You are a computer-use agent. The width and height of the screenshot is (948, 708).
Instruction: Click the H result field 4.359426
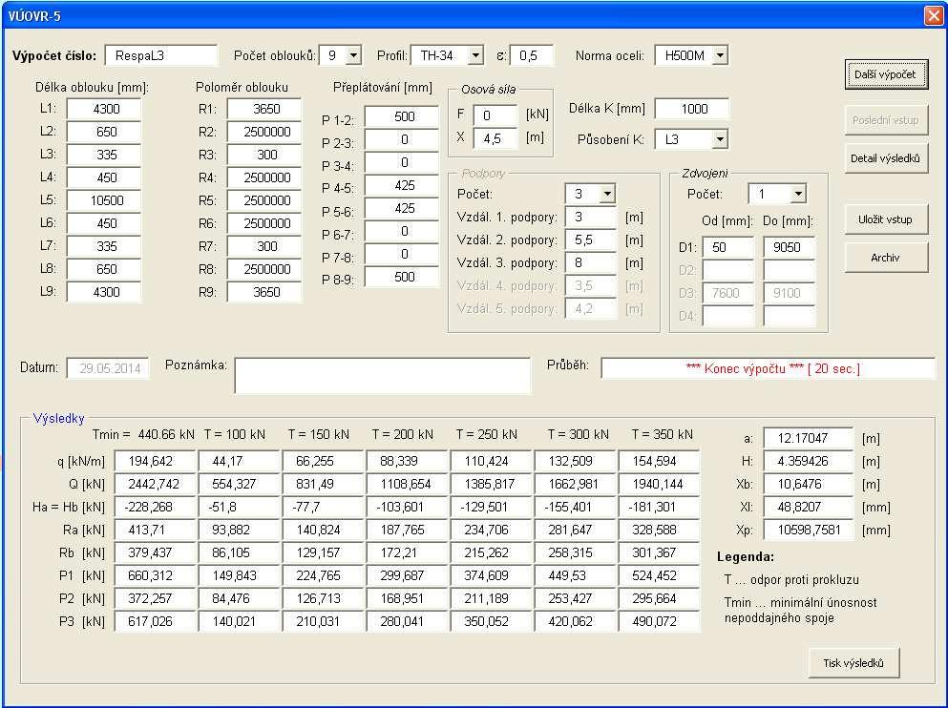809,462
